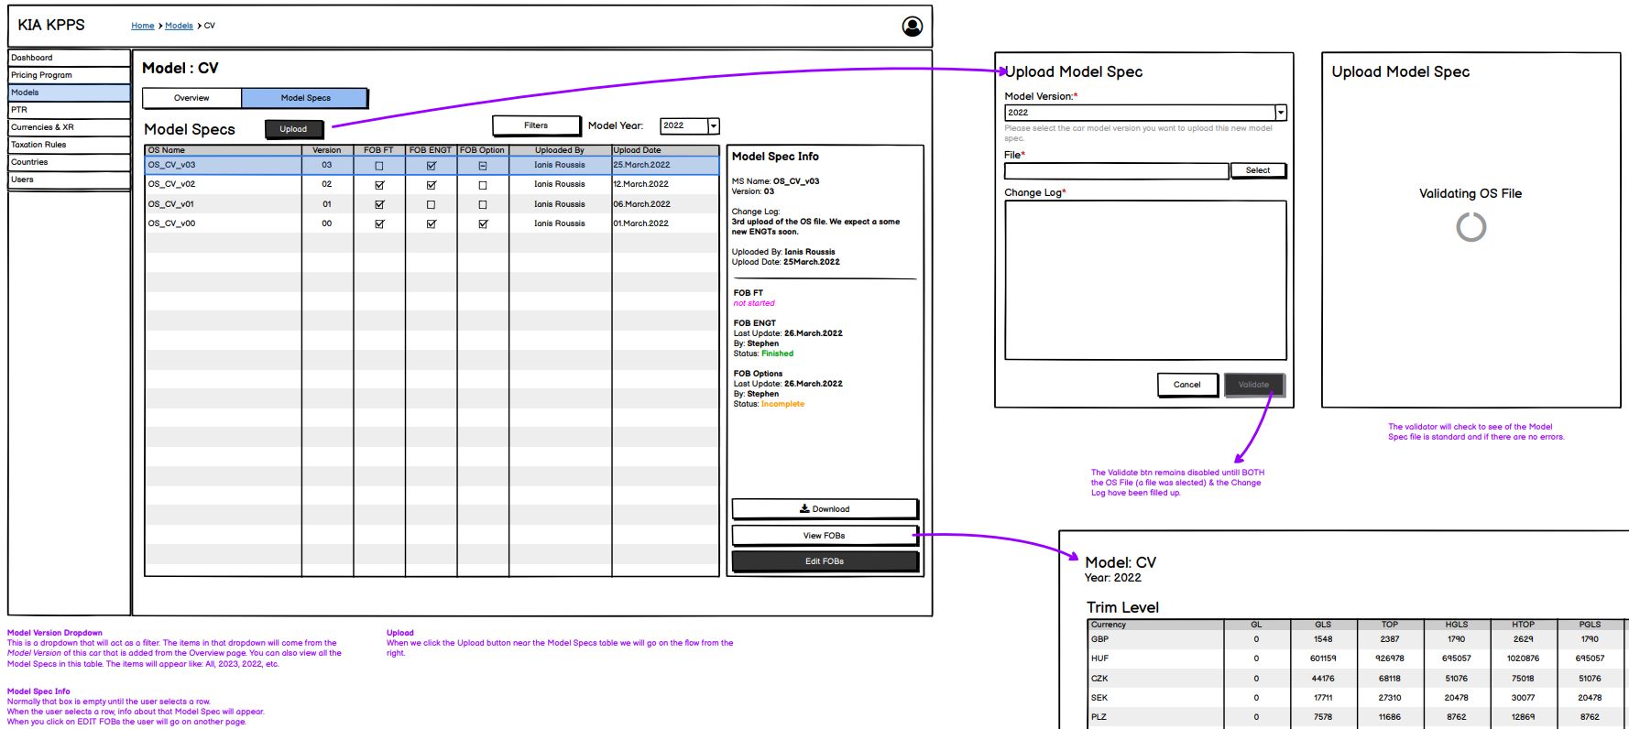Viewport: 1629px width, 729px height.
Task: Navigate to Currencies & XR
Action: (69, 127)
